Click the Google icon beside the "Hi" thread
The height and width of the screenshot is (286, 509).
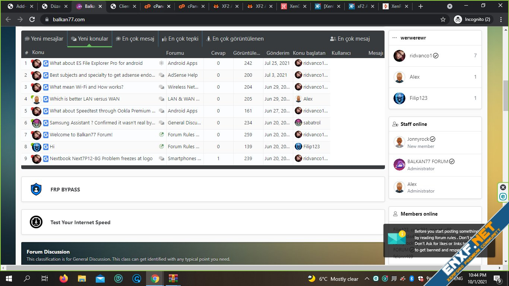(46, 147)
